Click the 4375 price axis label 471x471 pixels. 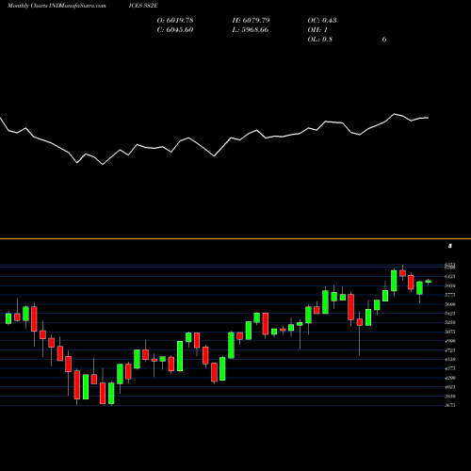point(450,368)
